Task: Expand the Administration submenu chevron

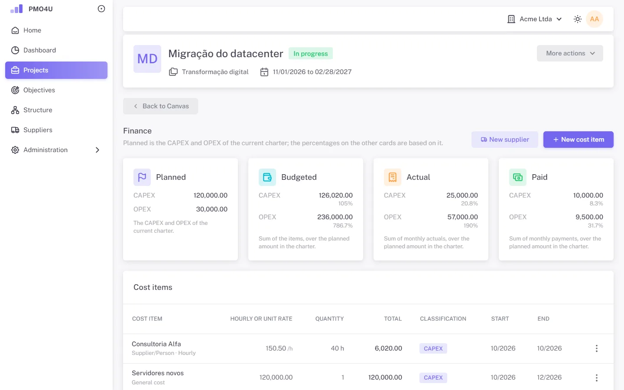Action: click(x=97, y=150)
